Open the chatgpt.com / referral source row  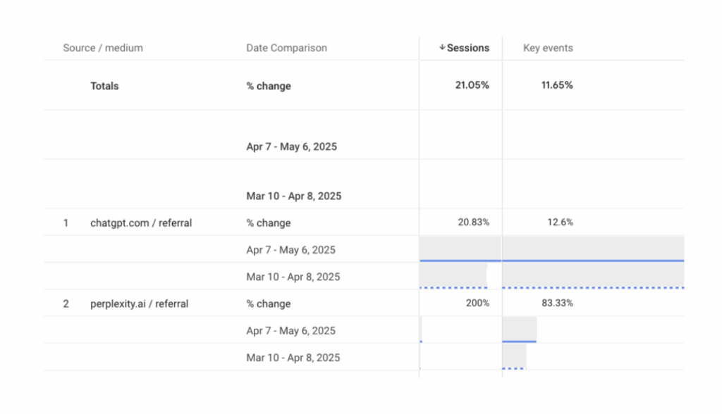pyautogui.click(x=141, y=223)
